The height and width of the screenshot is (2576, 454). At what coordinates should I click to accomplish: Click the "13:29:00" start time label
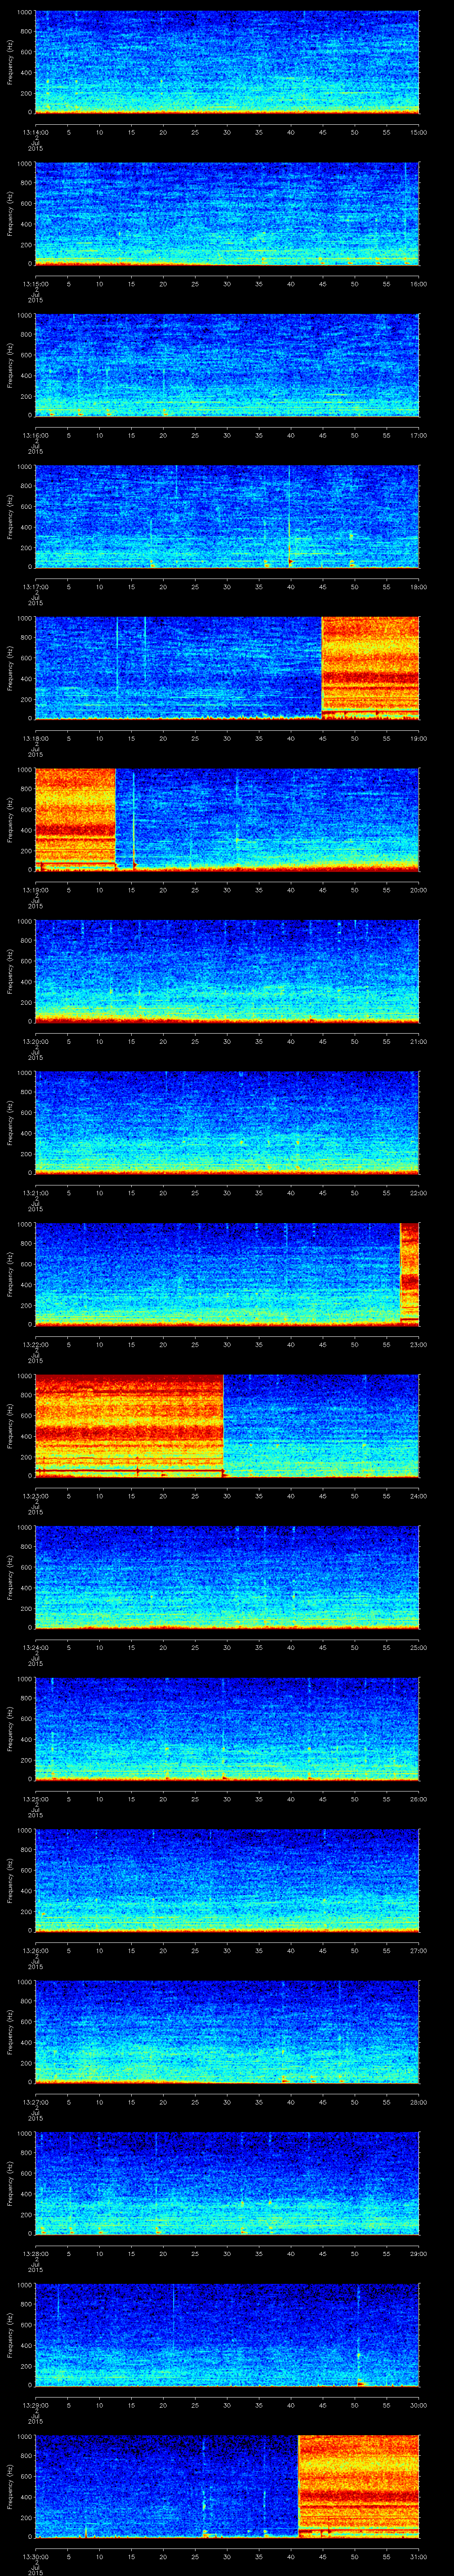point(35,2405)
